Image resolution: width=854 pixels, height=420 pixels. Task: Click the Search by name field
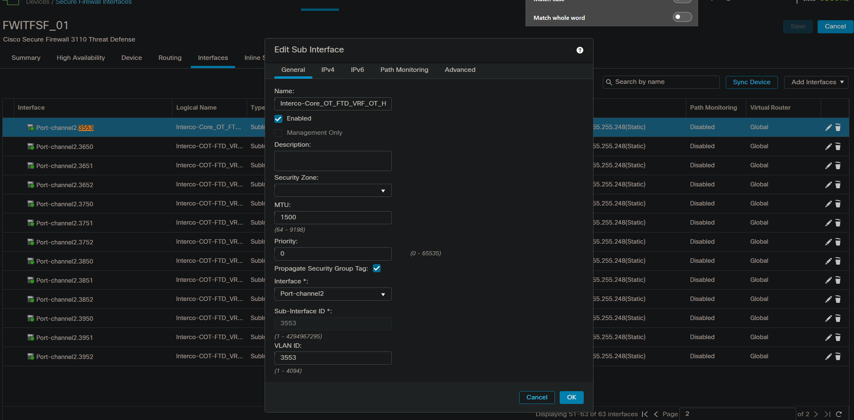tap(661, 82)
